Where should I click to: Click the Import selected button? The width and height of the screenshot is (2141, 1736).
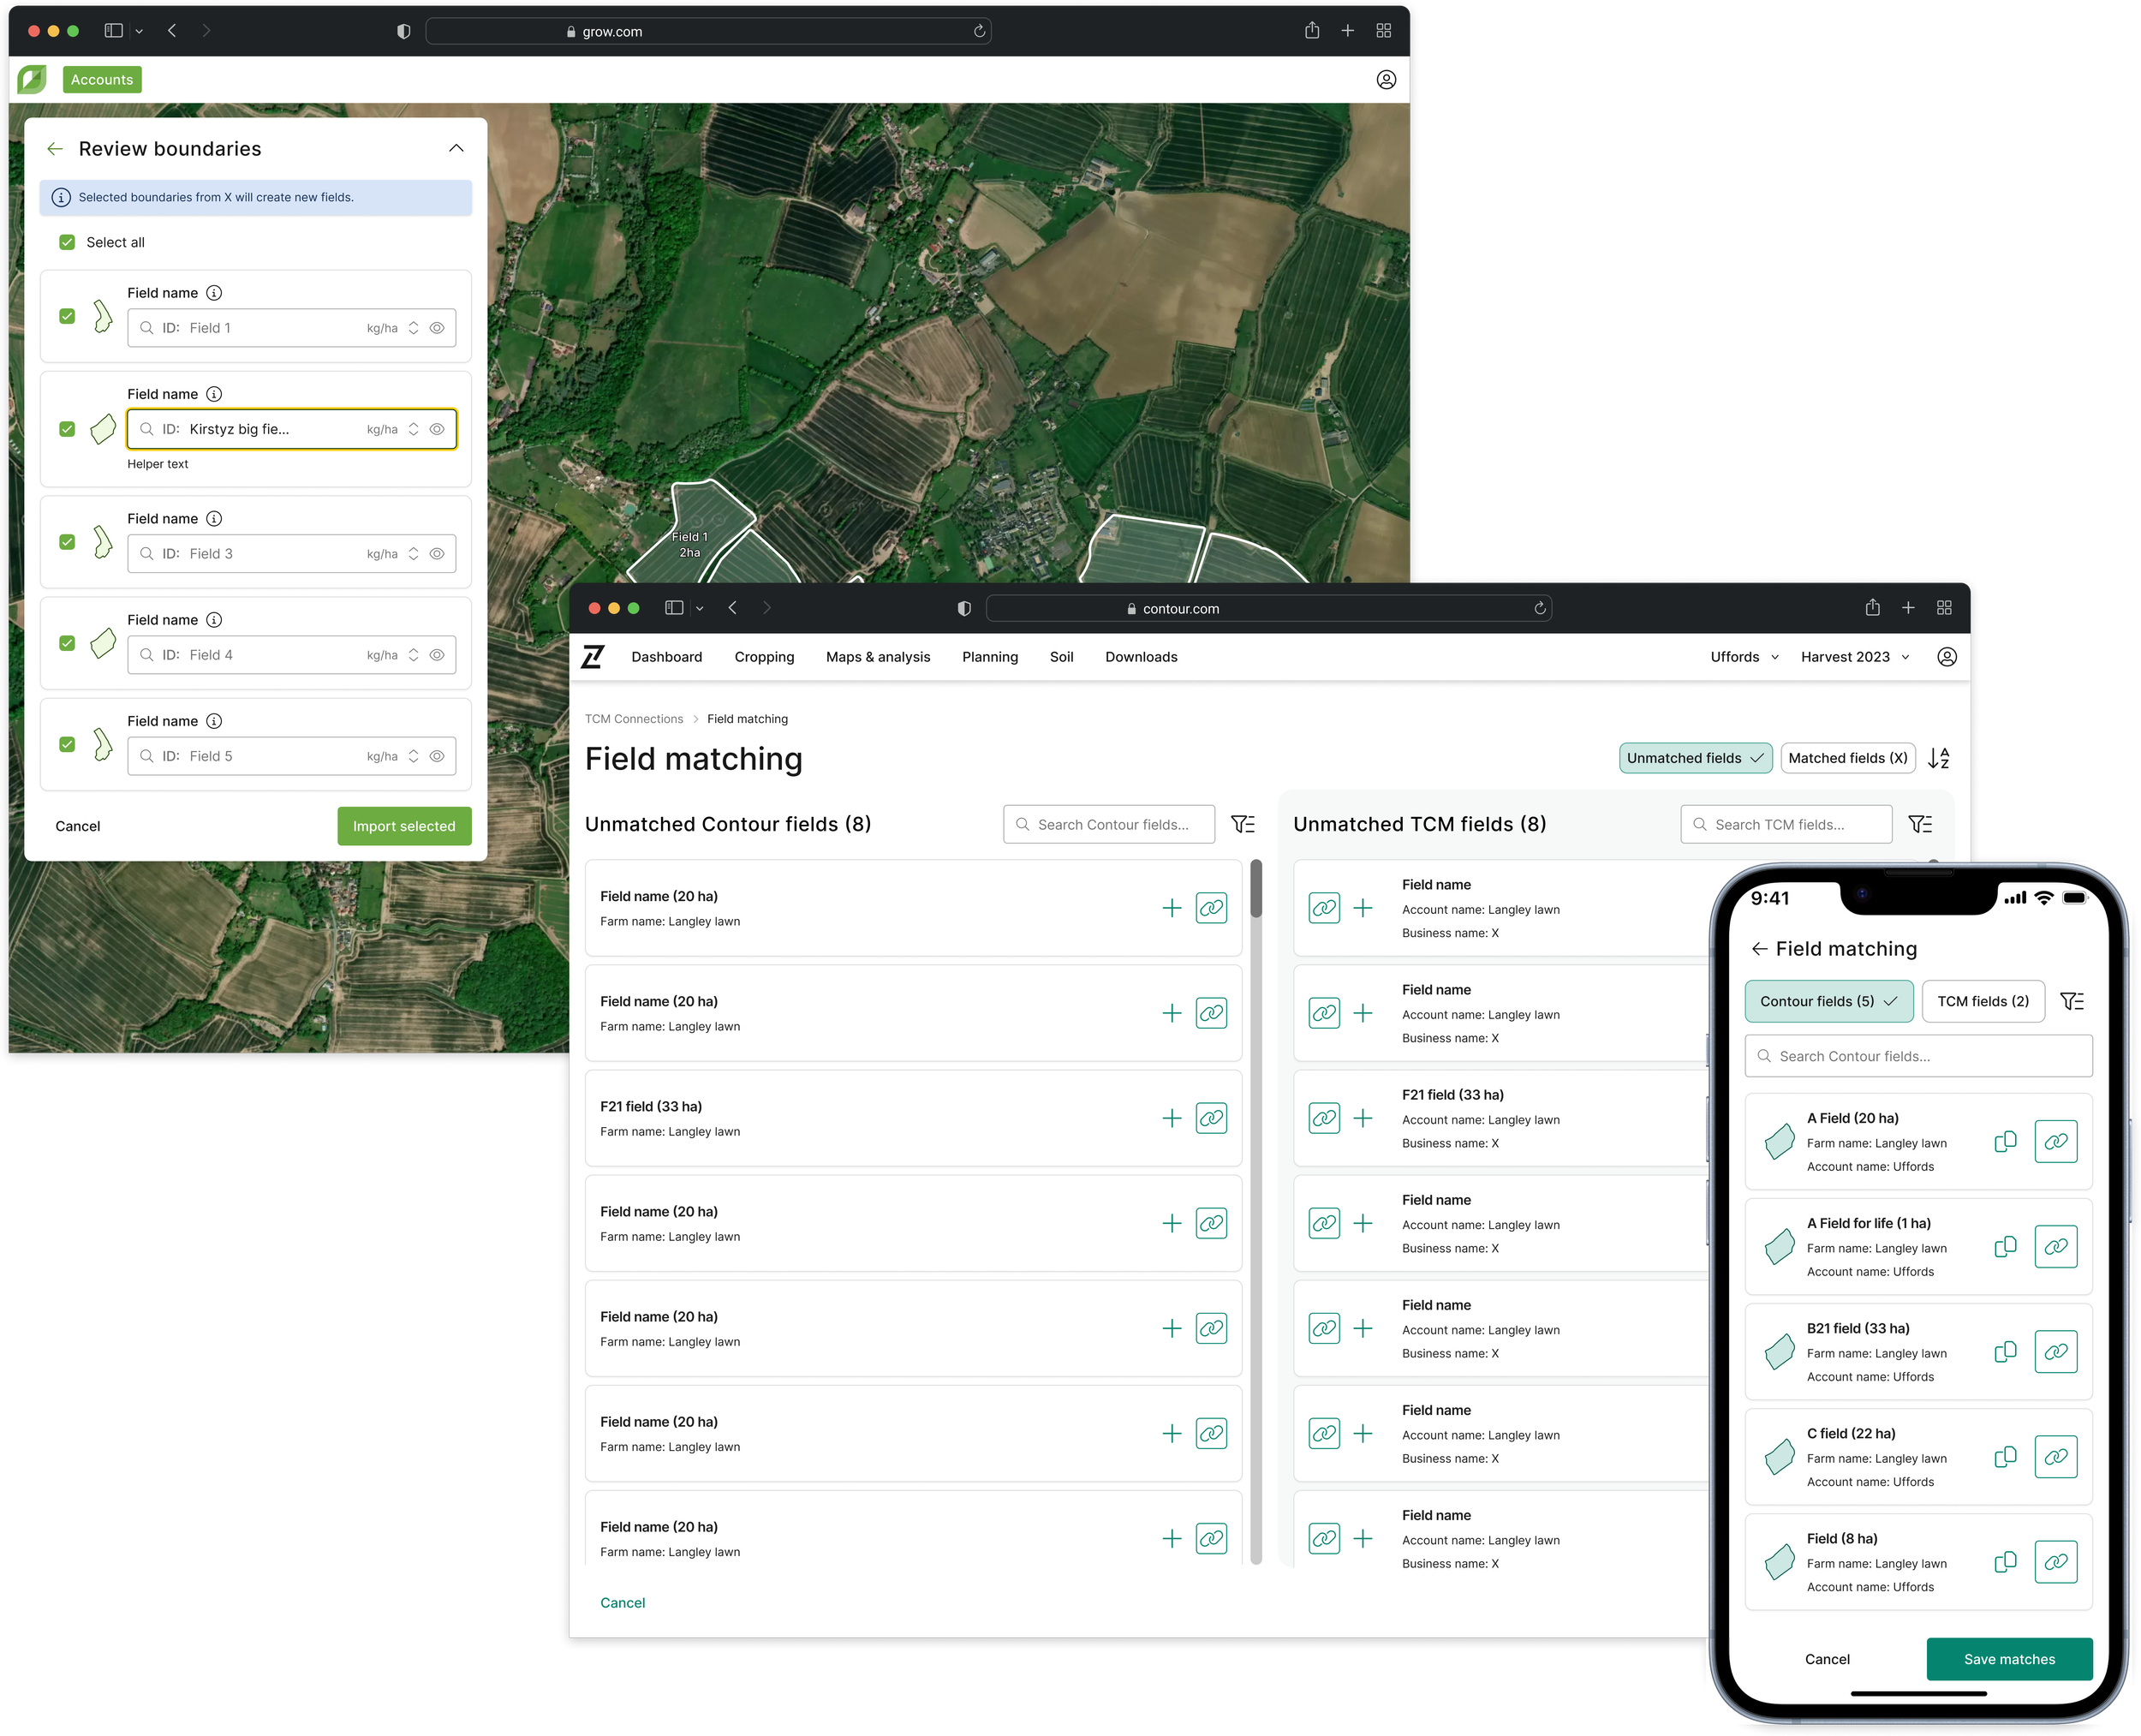[404, 826]
